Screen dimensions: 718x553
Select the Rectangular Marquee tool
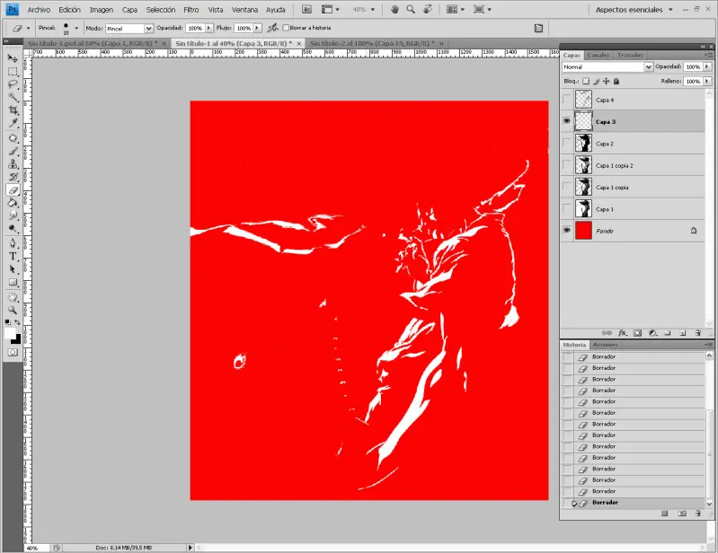tap(13, 71)
